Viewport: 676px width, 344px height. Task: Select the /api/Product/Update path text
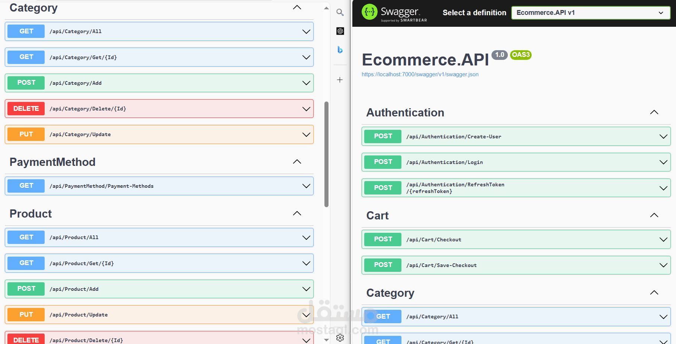(x=79, y=315)
